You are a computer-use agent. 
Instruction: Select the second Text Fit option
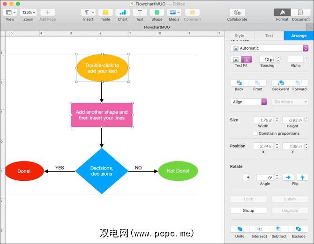(x=247, y=59)
